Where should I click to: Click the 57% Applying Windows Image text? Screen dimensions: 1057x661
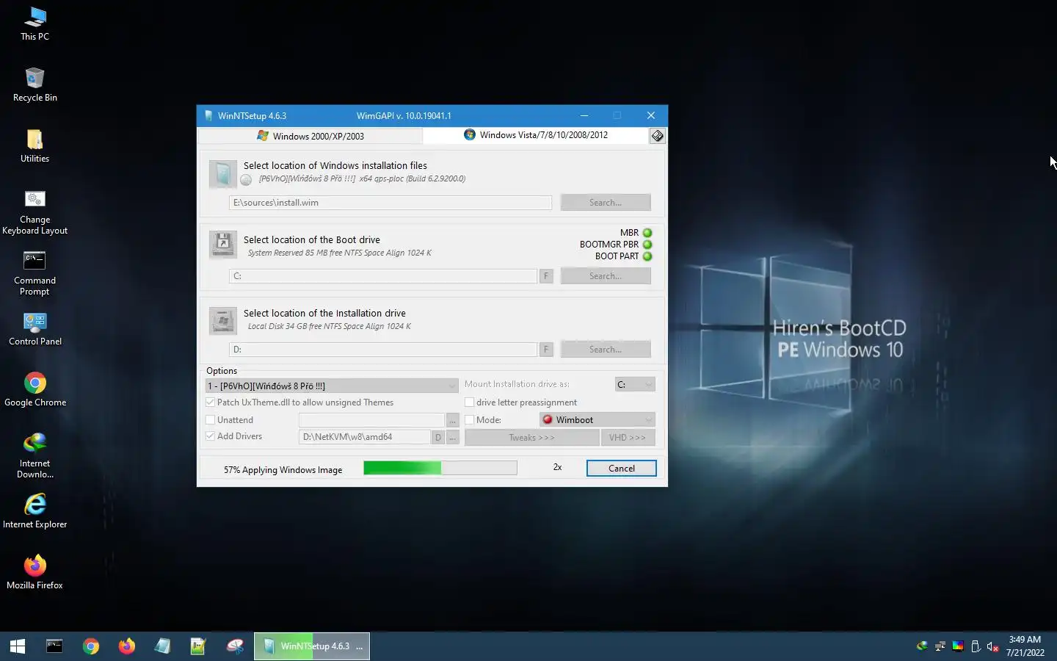click(283, 470)
